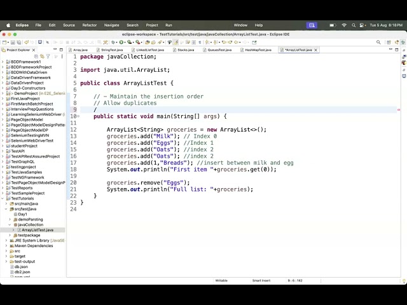Viewport: 407px width, 305px height.
Task: Click the Wi-Fi menu bar icon
Action: click(344, 25)
